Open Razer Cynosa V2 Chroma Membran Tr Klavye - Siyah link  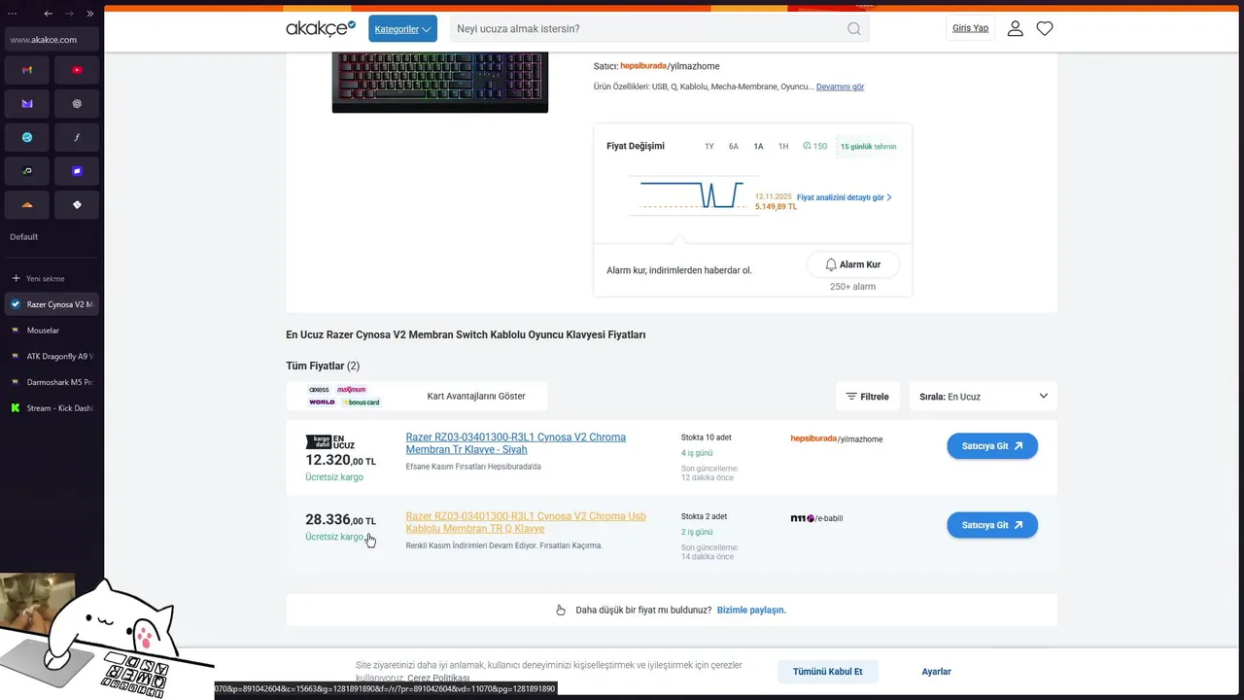point(516,443)
